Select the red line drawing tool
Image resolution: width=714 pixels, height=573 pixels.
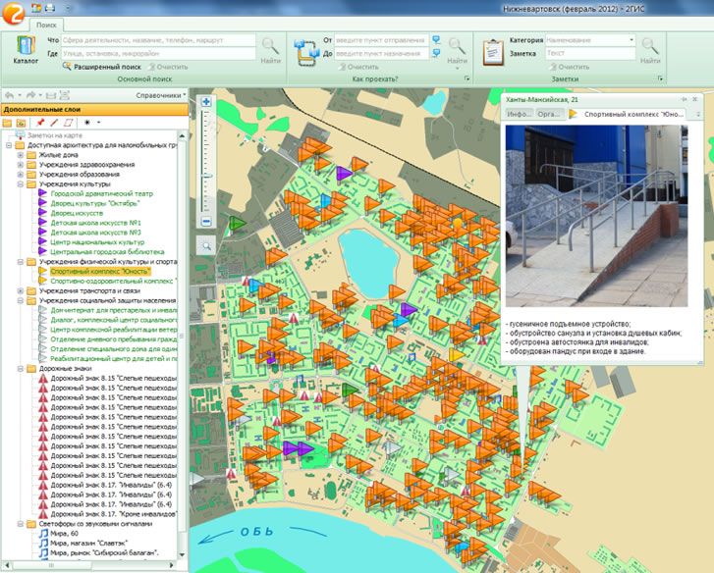click(x=54, y=123)
